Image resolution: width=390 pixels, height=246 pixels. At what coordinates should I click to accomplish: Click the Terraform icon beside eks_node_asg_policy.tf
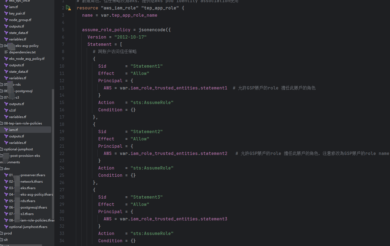[6, 58]
